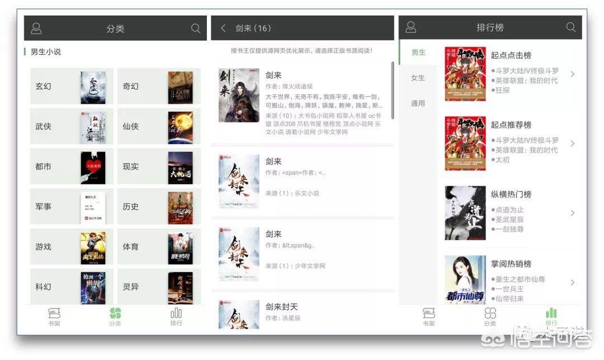Click 纵横热门榜 cover image
The width and height of the screenshot is (604, 360).
465,213
